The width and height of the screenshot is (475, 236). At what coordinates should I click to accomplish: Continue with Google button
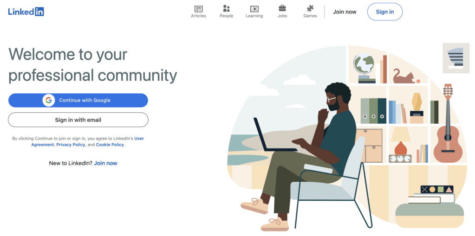pyautogui.click(x=78, y=100)
